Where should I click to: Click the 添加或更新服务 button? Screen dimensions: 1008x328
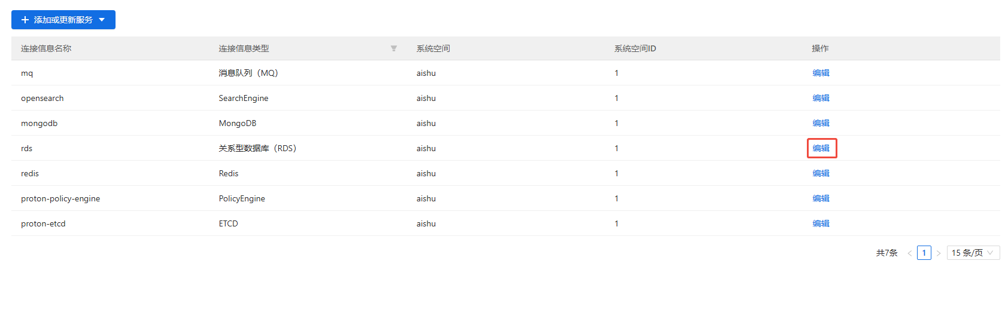click(63, 20)
